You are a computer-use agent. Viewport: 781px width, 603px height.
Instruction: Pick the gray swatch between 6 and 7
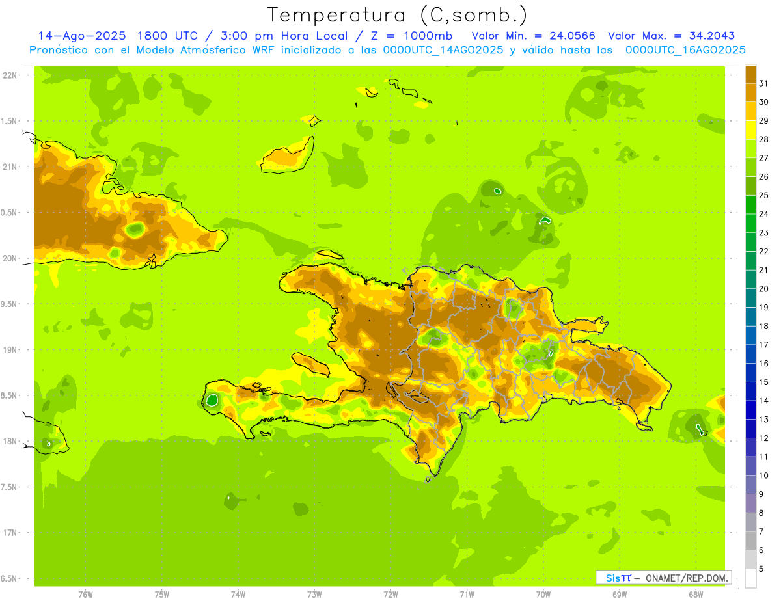tap(750, 541)
